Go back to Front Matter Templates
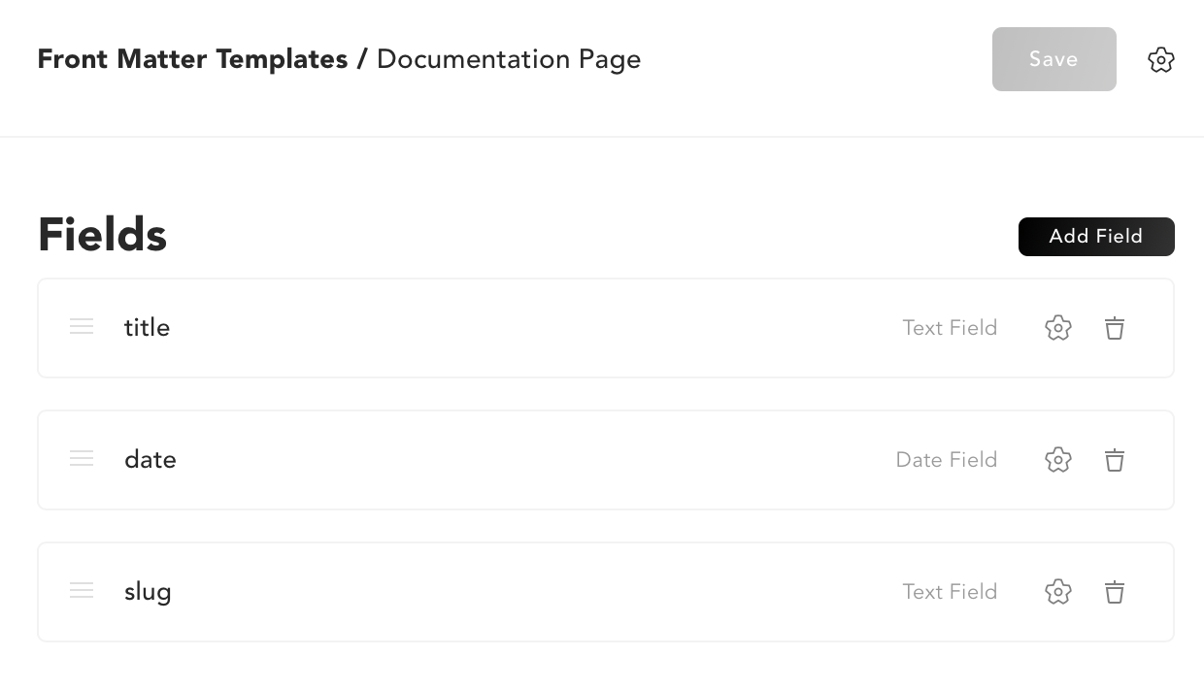The height and width of the screenshot is (689, 1204). coord(192,59)
